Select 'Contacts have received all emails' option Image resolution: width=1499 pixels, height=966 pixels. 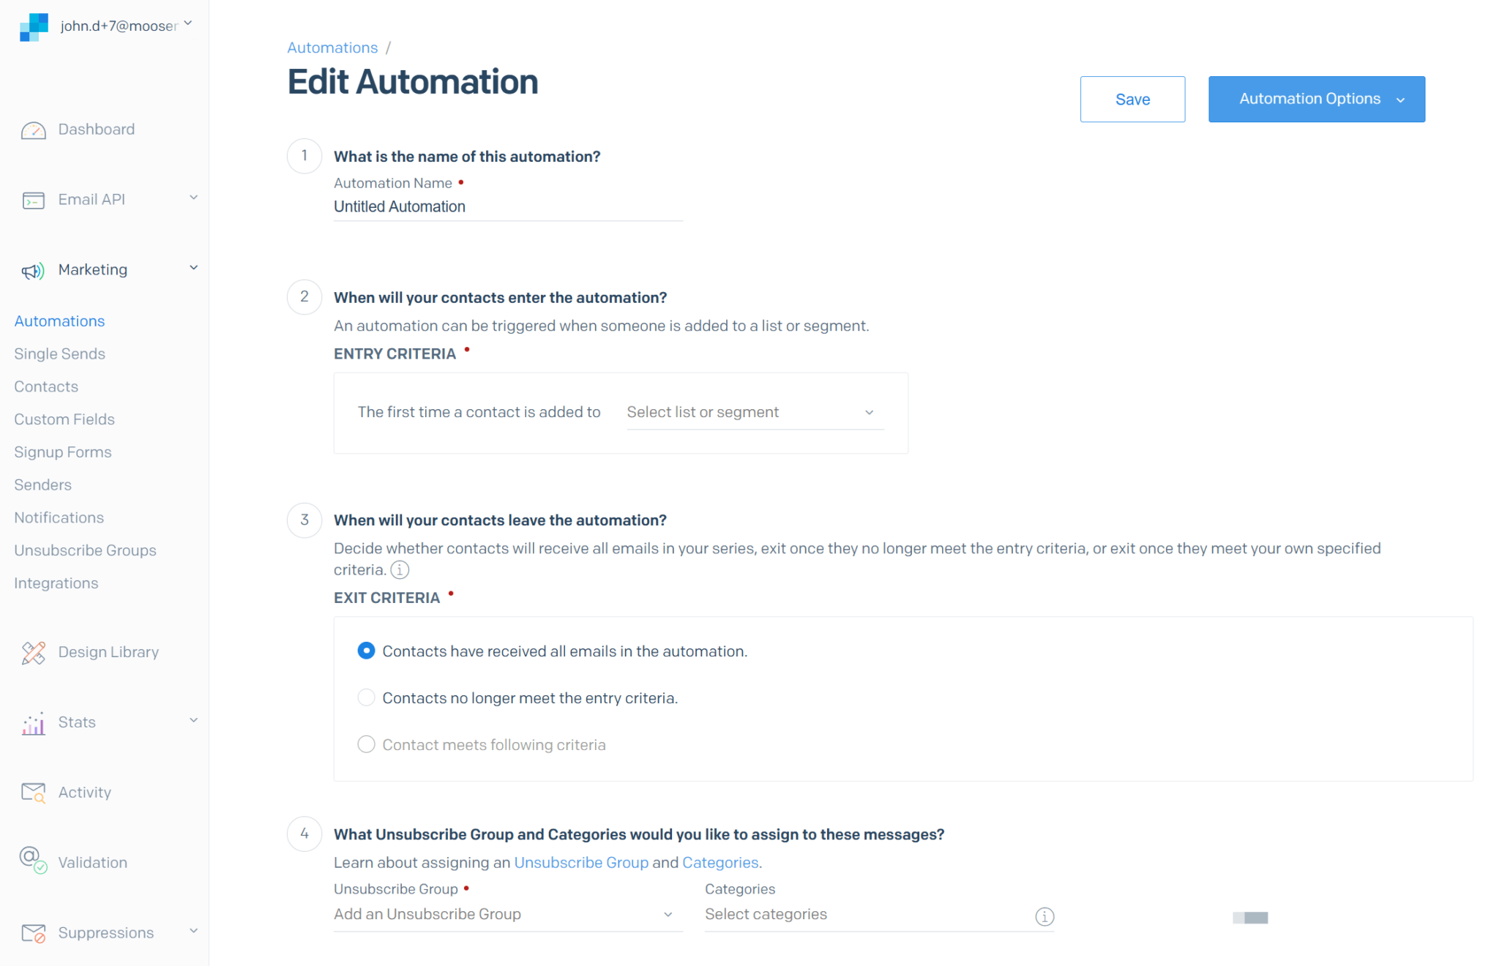click(x=366, y=651)
